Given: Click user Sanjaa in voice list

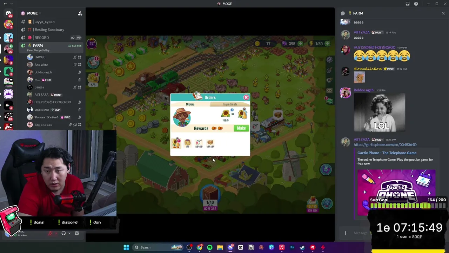Looking at the screenshot, I should pyautogui.click(x=39, y=87).
